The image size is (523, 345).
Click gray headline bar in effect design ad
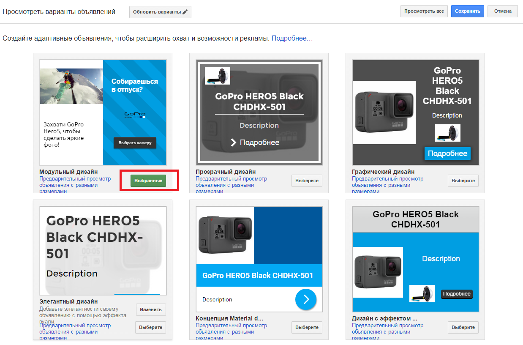[x=416, y=219]
